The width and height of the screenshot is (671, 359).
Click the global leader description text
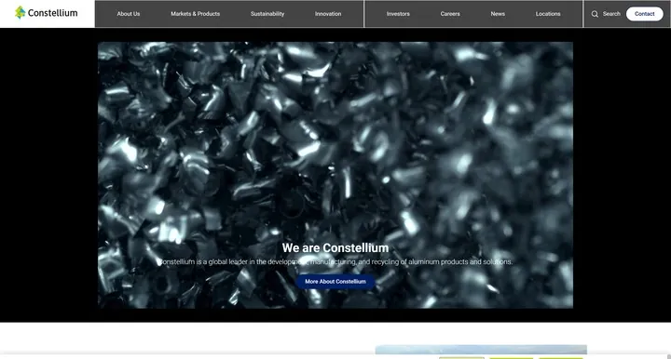click(x=335, y=261)
